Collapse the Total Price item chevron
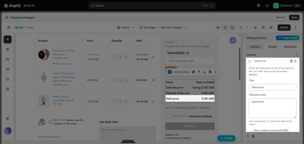This screenshot has height=144, width=304. pos(249,61)
